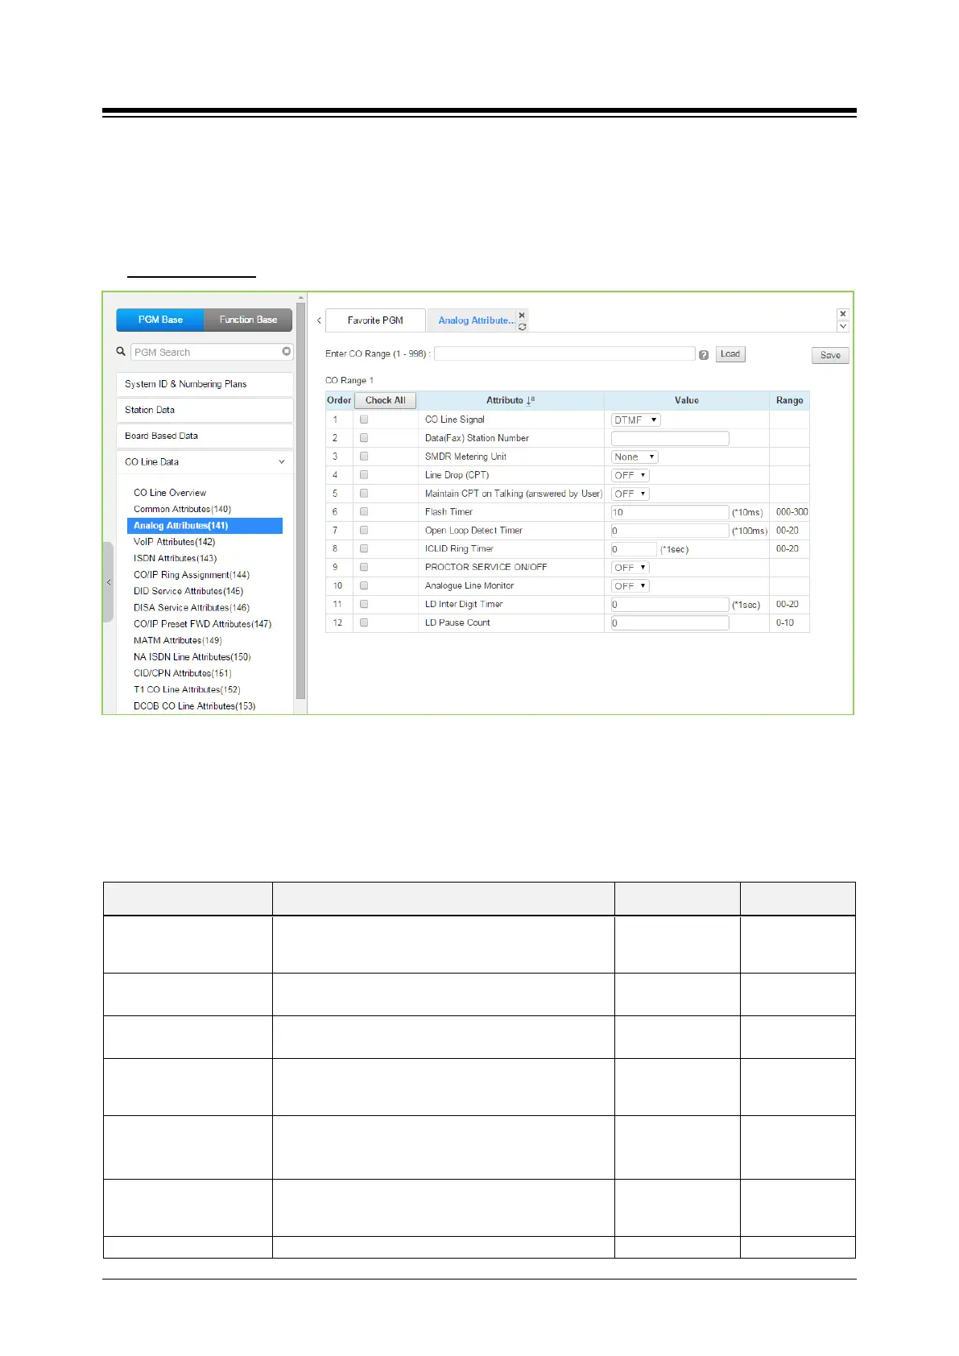Check the CO Line Signal checkbox
The height and width of the screenshot is (1356, 959).
click(364, 420)
